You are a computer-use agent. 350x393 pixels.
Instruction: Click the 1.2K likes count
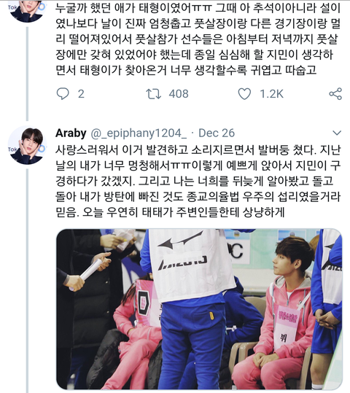tap(271, 94)
